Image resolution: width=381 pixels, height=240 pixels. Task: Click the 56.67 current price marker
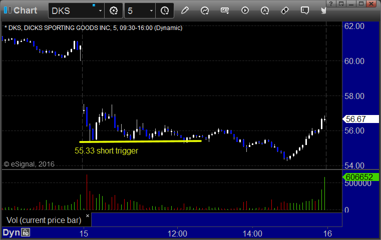(x=360, y=119)
